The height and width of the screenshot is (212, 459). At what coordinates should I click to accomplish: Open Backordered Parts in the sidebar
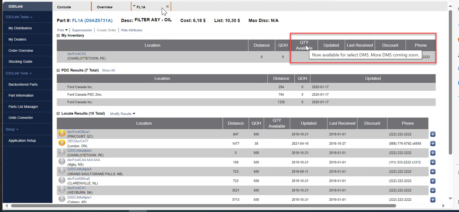23,84
